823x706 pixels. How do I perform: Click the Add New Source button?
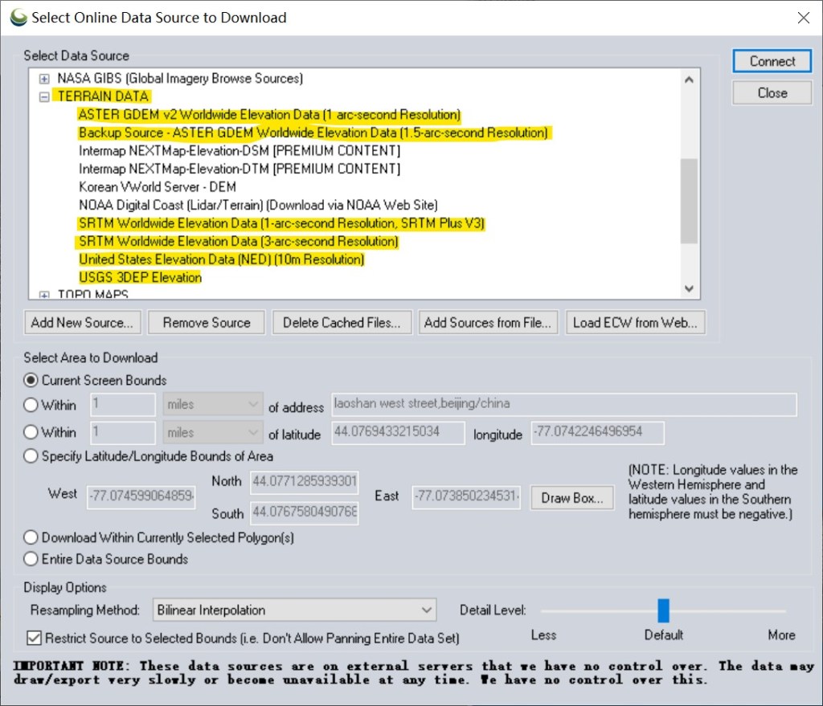tap(83, 323)
